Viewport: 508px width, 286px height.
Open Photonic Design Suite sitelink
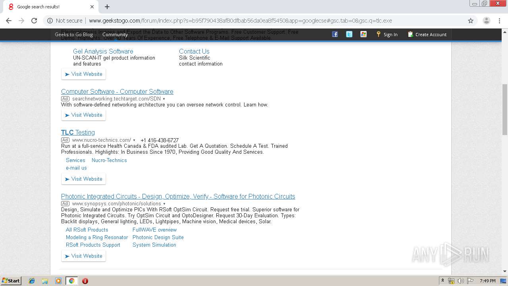158,237
